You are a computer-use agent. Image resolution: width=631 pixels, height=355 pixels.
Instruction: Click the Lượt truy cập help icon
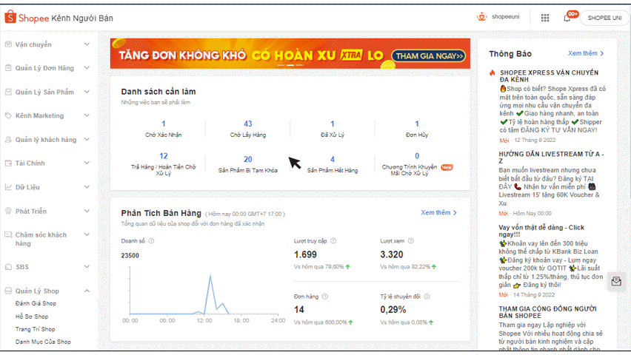(333, 241)
